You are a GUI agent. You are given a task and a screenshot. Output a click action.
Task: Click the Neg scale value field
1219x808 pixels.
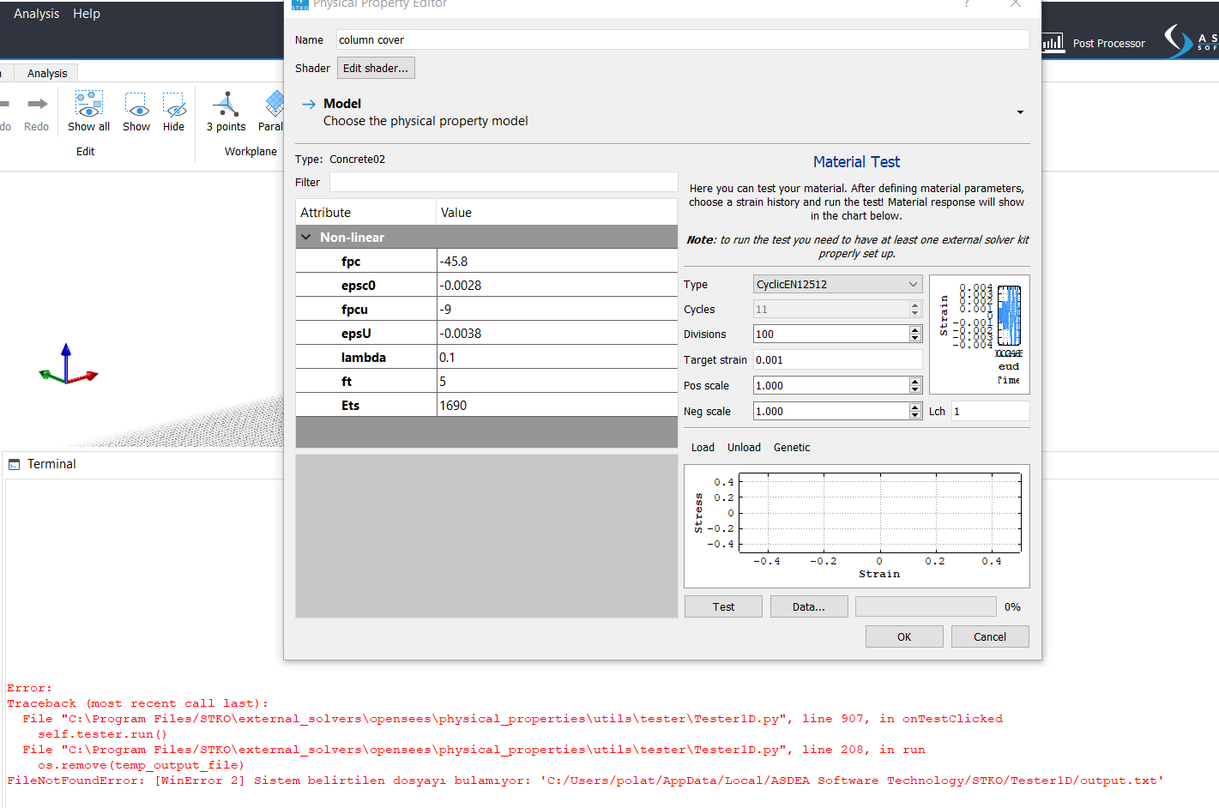click(830, 411)
